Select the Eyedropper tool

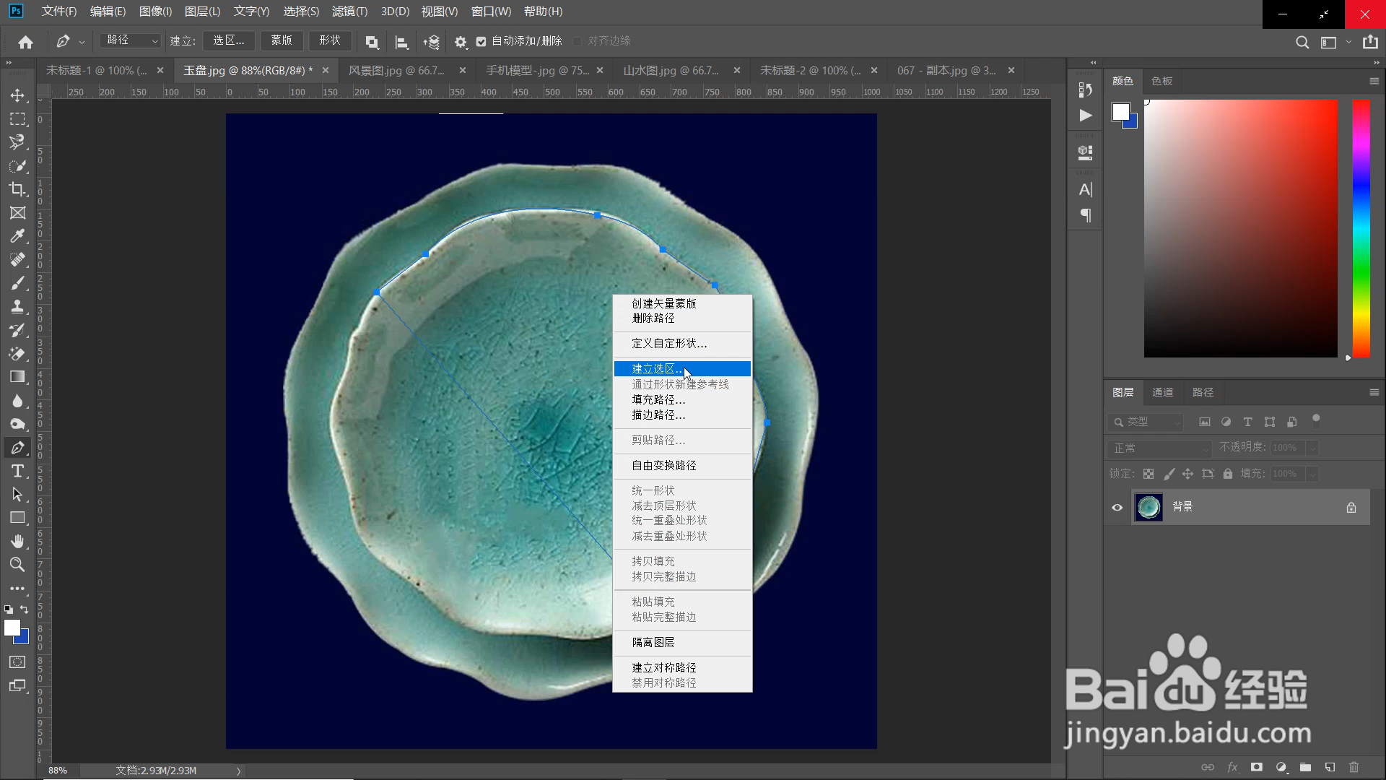pyautogui.click(x=17, y=236)
